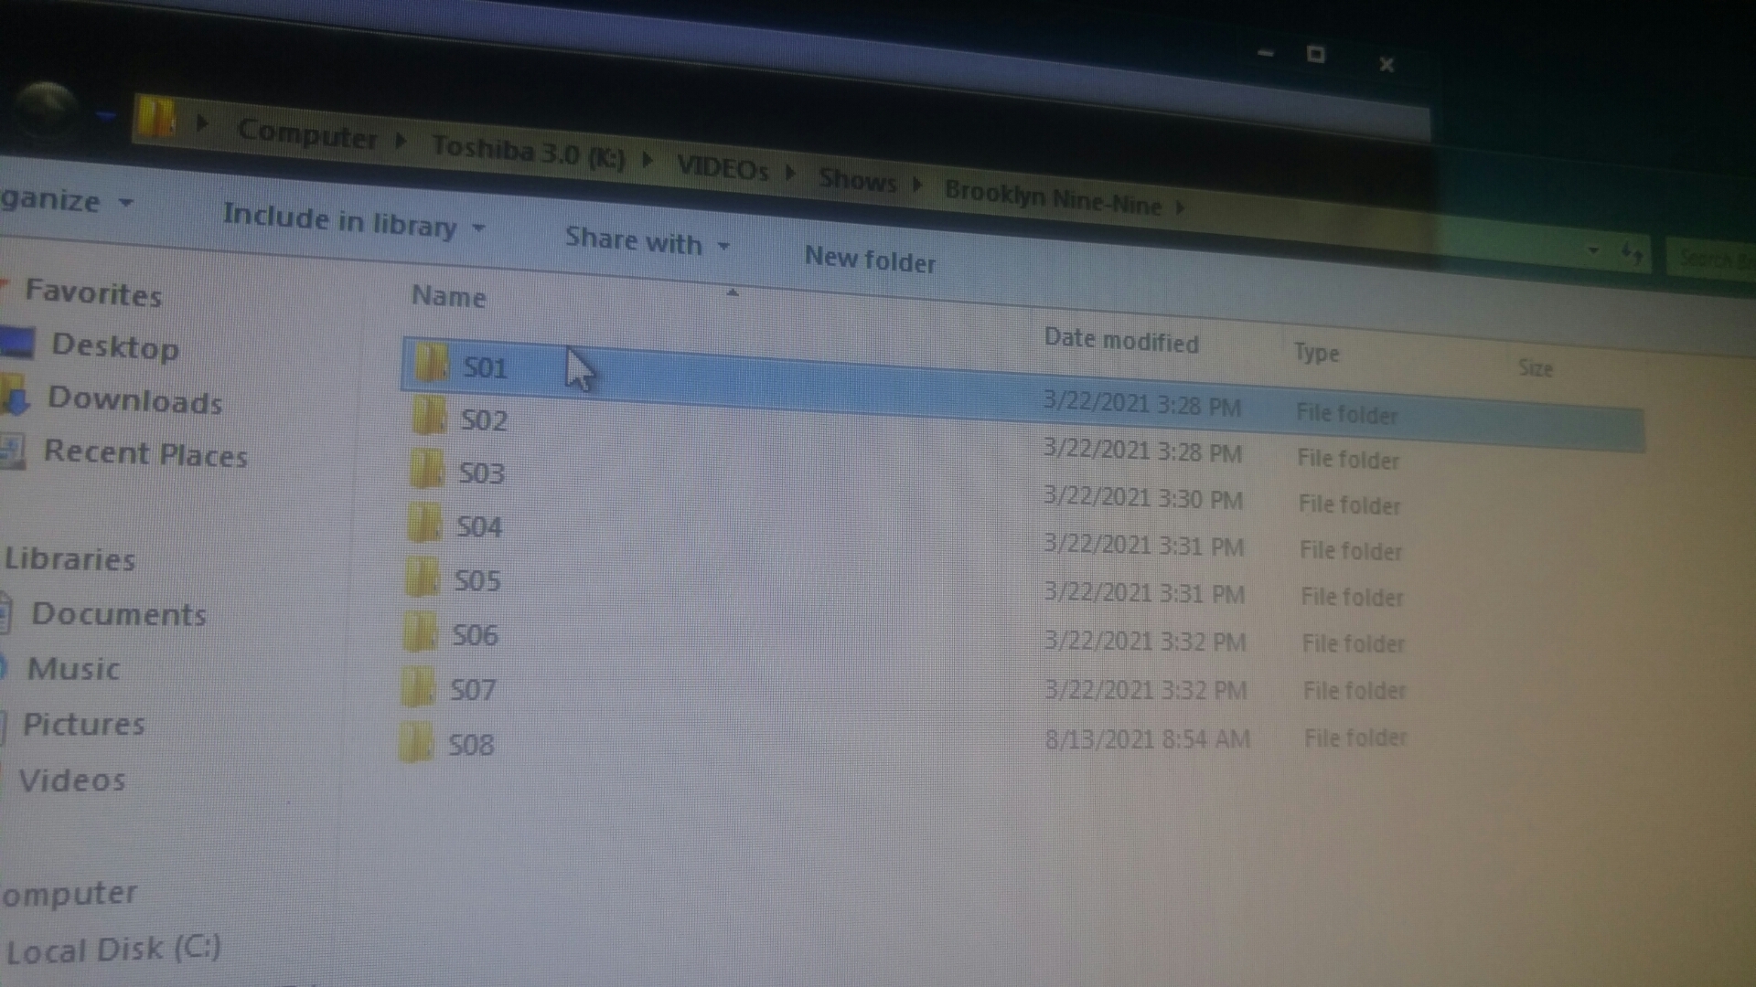
Task: Sort by the Date modified column
Action: (1120, 341)
